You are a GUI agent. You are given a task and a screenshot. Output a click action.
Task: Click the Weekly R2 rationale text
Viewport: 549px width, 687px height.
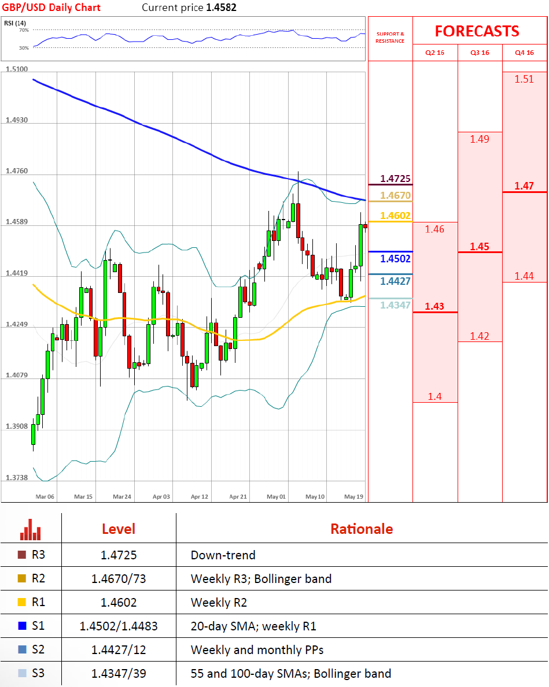coord(219,603)
